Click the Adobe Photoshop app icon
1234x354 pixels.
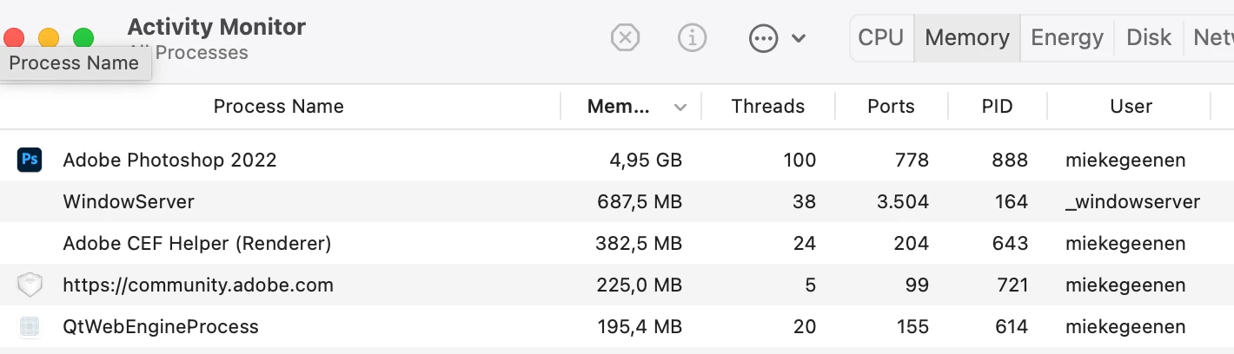pos(30,160)
